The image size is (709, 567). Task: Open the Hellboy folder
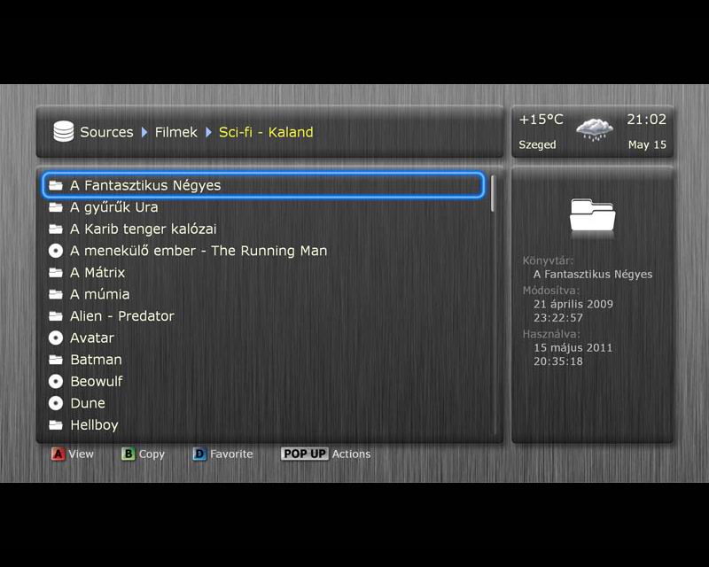(x=94, y=424)
